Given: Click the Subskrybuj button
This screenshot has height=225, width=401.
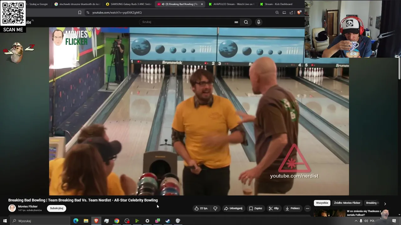Looking at the screenshot, I should tap(56, 208).
